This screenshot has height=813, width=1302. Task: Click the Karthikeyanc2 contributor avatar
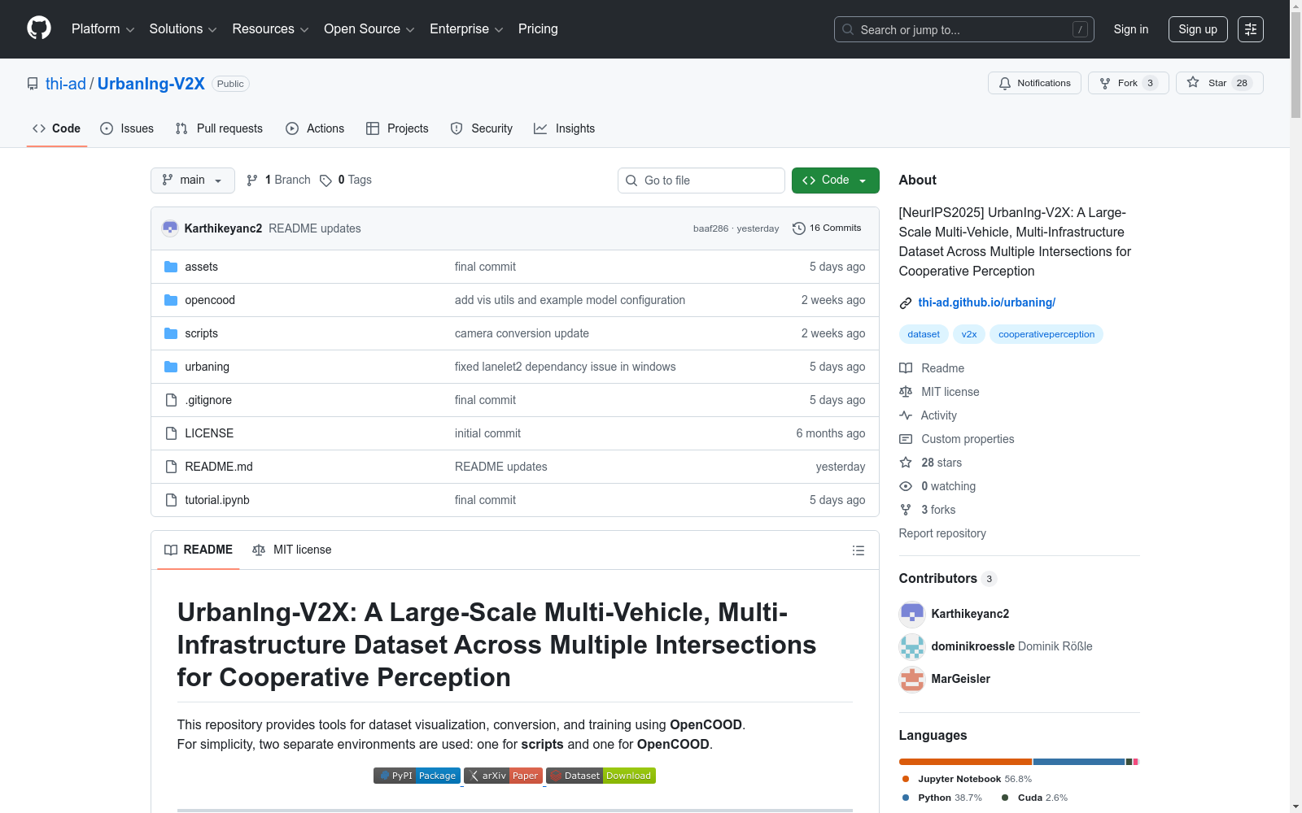[x=911, y=614]
